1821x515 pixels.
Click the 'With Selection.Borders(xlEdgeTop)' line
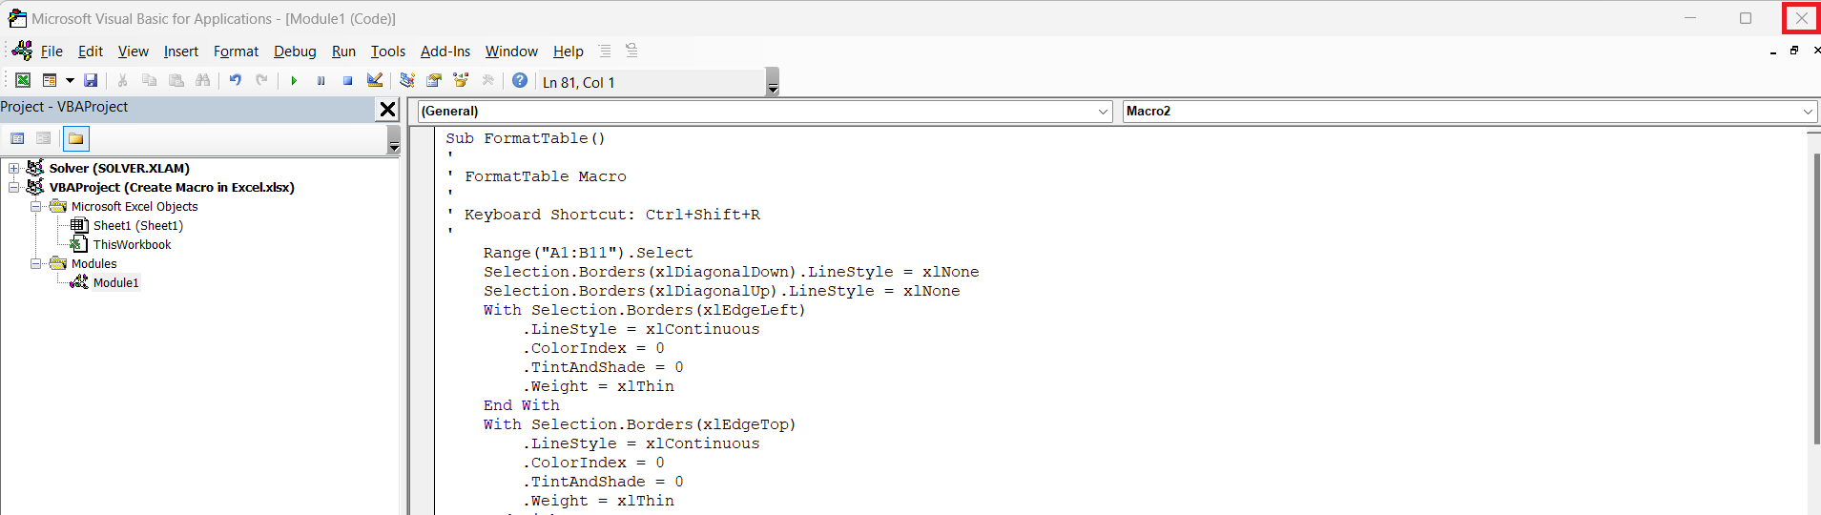(639, 424)
